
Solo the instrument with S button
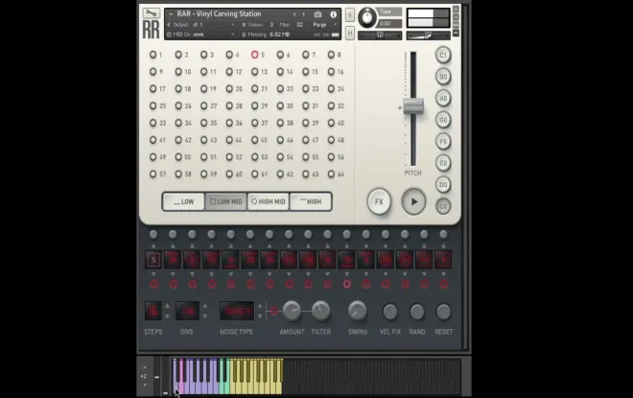tap(350, 15)
